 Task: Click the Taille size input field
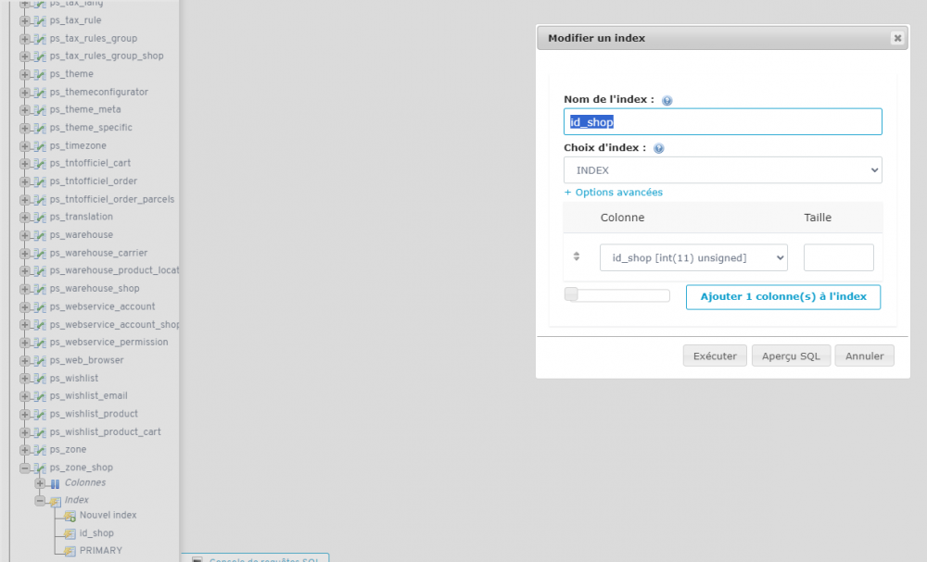click(838, 258)
